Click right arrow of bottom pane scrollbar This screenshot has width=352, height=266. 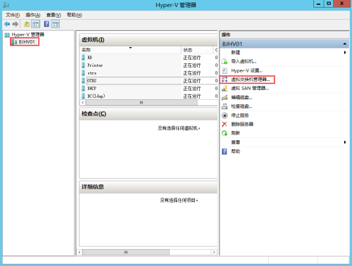tap(214, 252)
